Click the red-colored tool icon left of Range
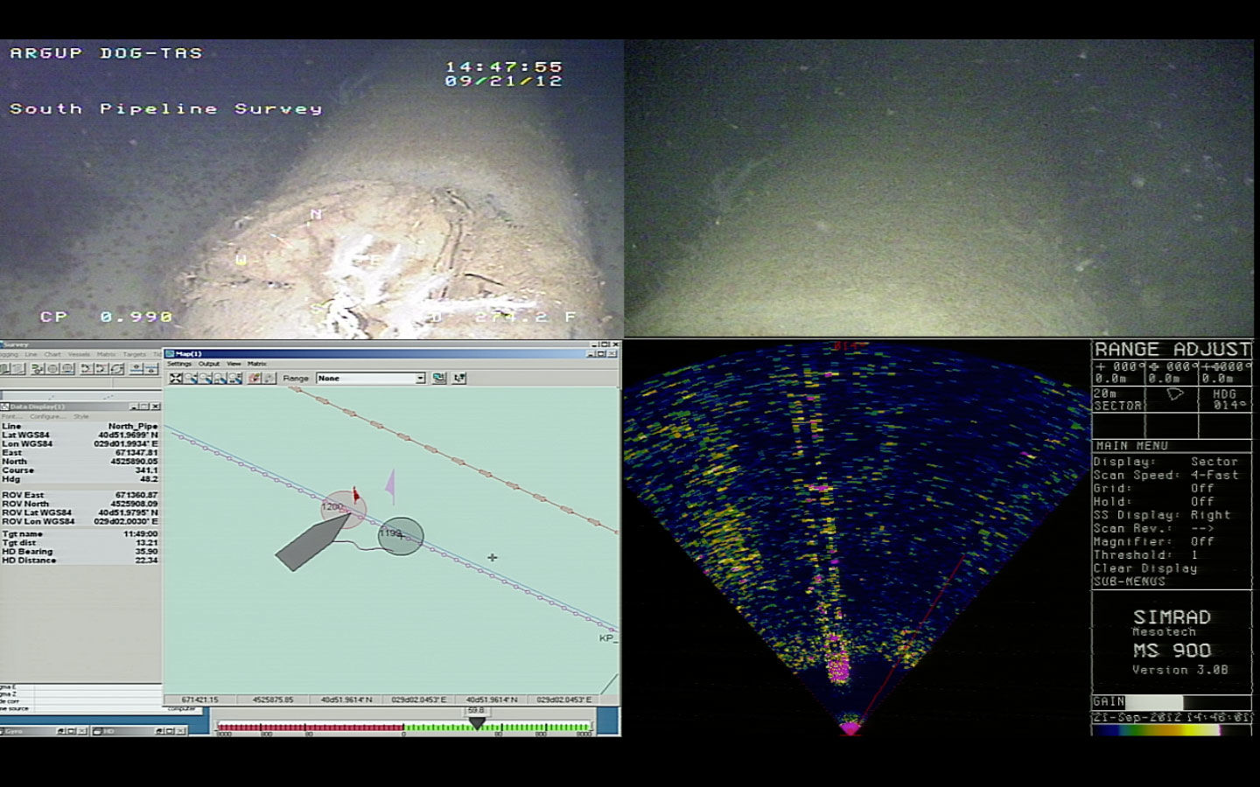This screenshot has height=787, width=1260. tap(255, 378)
